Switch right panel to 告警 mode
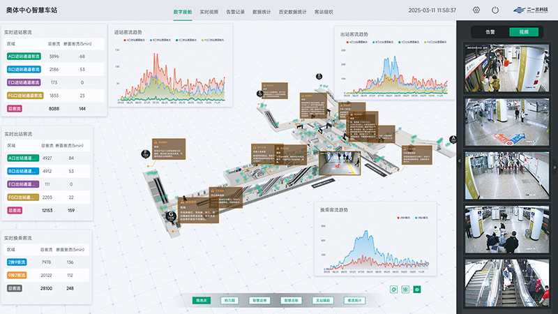Viewport: 558px width, 314px height. 490,31
